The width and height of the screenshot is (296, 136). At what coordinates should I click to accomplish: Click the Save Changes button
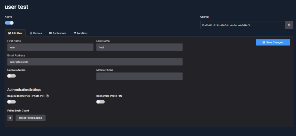click(273, 42)
